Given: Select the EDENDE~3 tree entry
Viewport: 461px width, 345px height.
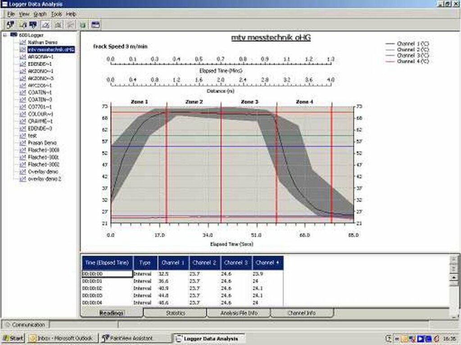Looking at the screenshot, I should (x=40, y=128).
